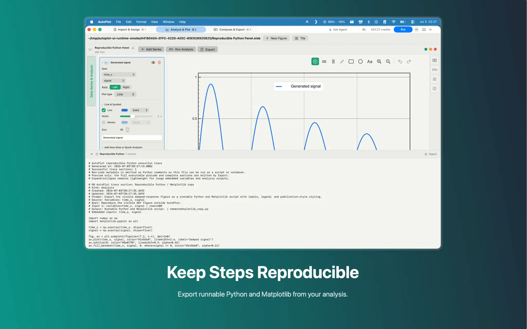Screen dimensions: 527x329
Task: Select the horizontal lines tool
Action: click(324, 61)
